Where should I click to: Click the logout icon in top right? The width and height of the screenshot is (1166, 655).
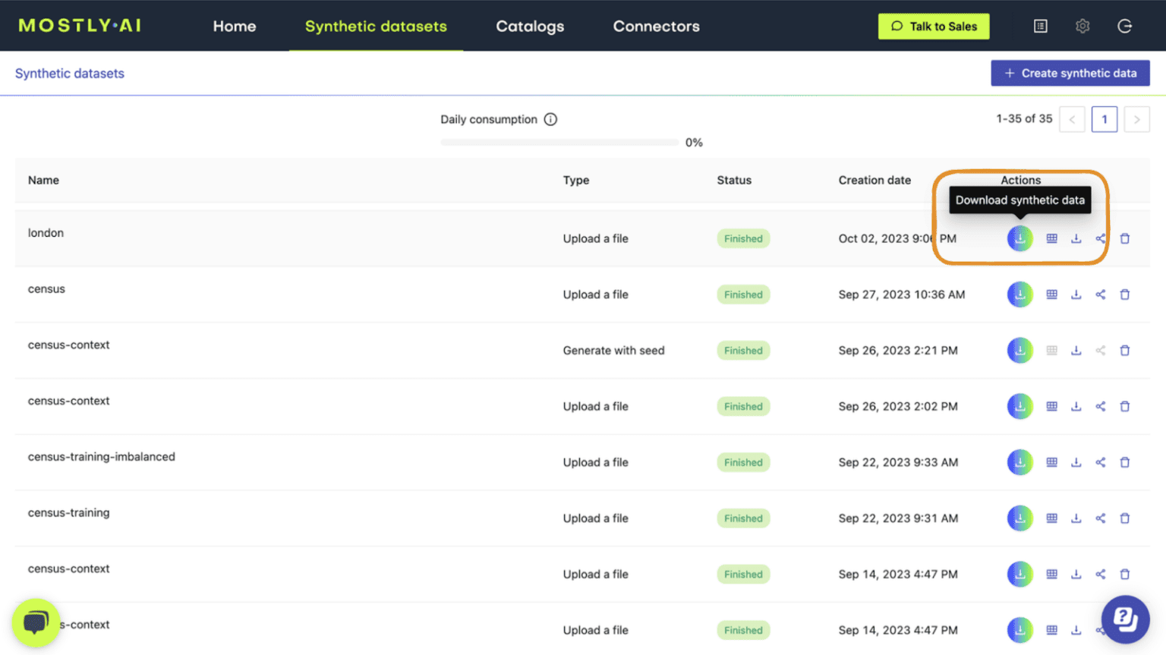coord(1125,26)
